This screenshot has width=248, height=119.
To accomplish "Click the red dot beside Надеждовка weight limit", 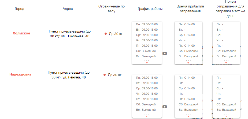I will coord(105,75).
